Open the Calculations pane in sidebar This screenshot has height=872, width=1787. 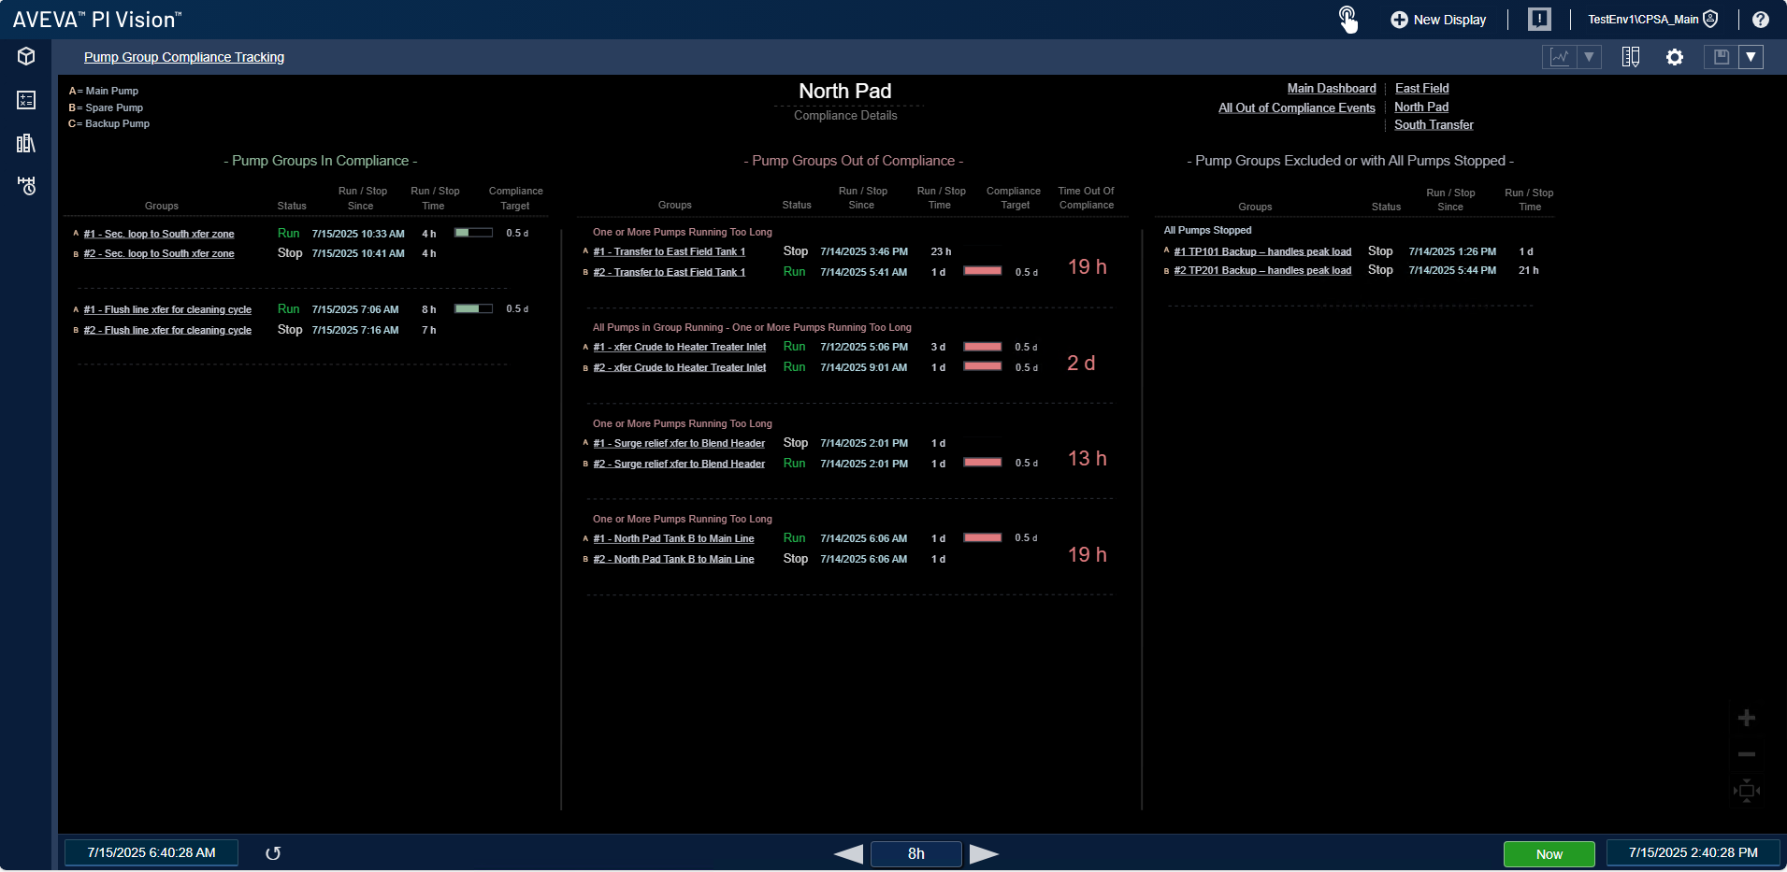[x=26, y=100]
